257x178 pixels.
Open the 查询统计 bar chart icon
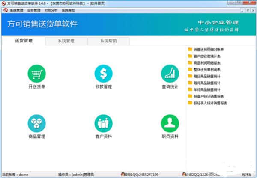pos(170,74)
